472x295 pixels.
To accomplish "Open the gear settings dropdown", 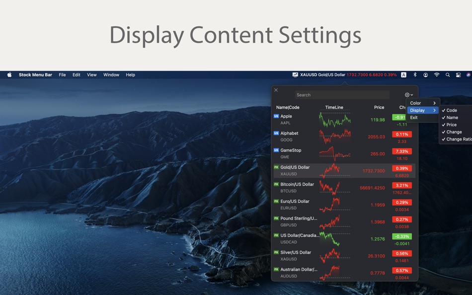I will tap(409, 95).
